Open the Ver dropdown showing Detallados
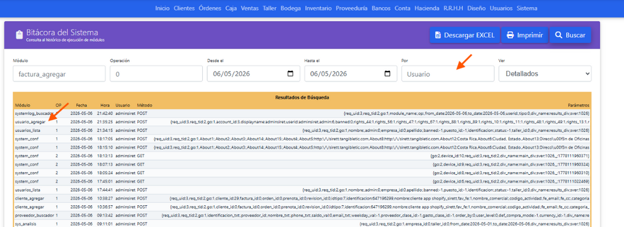Image resolution: width=624 pixels, height=227 pixels. coord(545,74)
